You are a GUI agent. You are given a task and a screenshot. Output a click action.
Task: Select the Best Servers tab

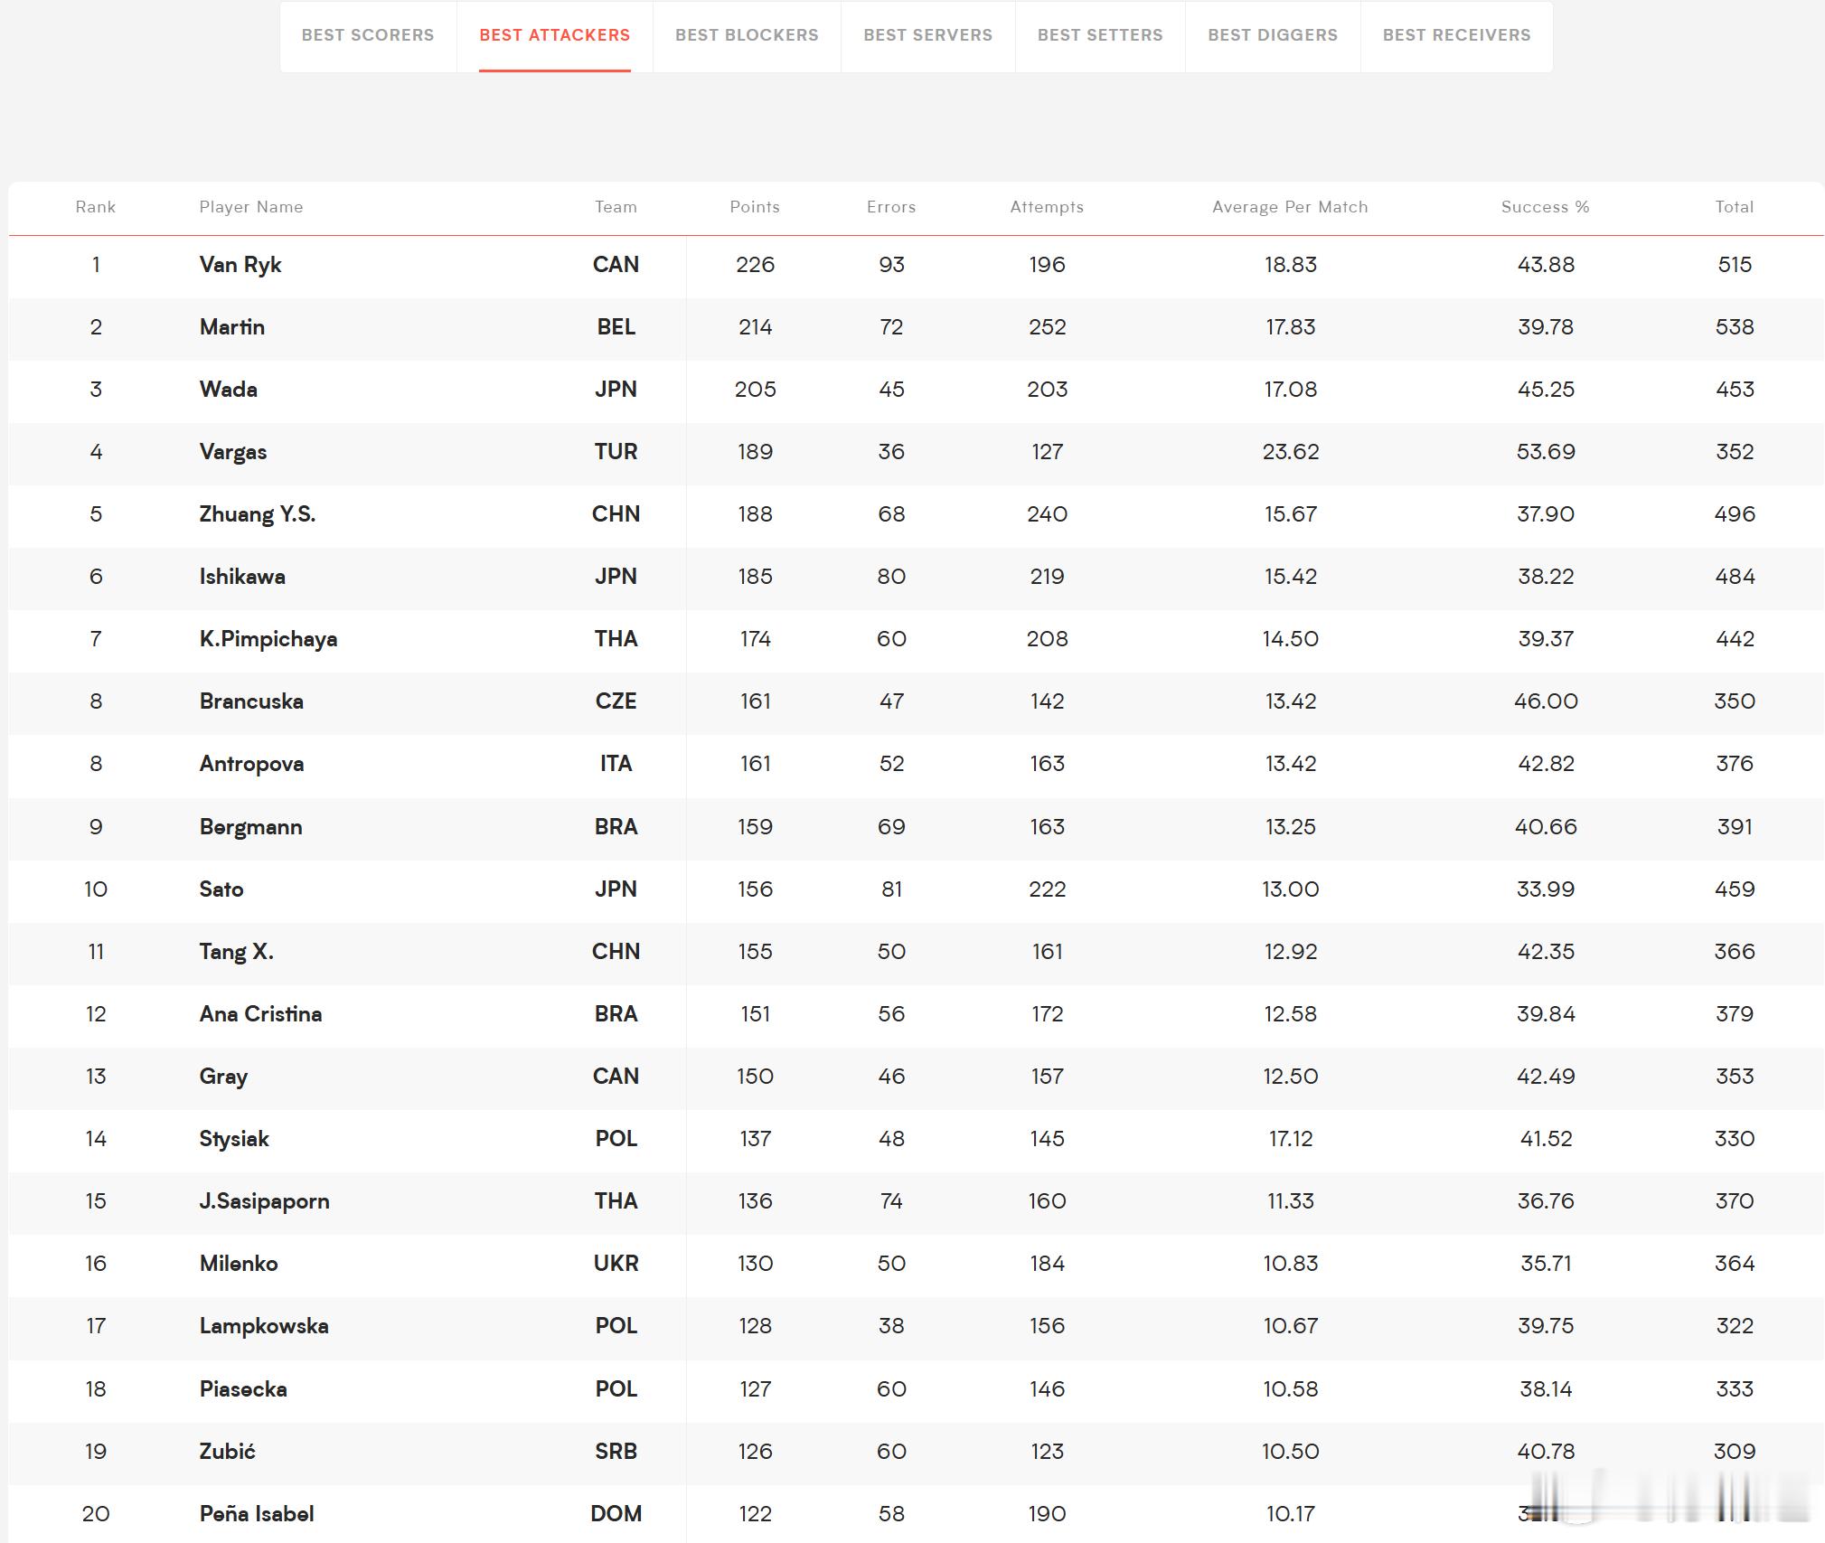927,35
